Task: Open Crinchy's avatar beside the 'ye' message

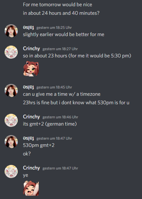Action: point(11,171)
